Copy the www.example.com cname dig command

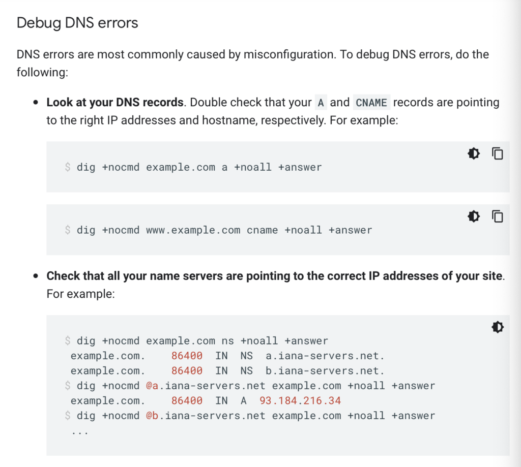point(498,216)
